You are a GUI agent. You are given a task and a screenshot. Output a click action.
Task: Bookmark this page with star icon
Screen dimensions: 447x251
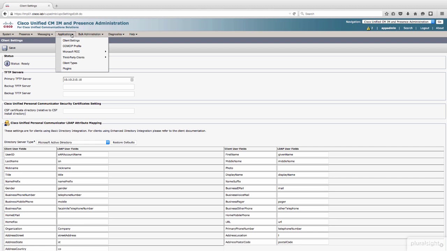point(387,14)
